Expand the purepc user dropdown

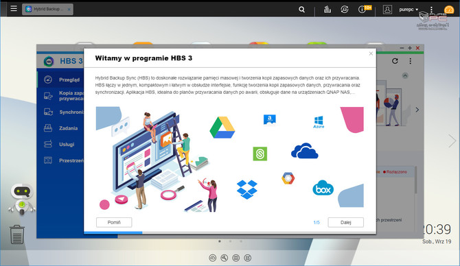tap(409, 10)
